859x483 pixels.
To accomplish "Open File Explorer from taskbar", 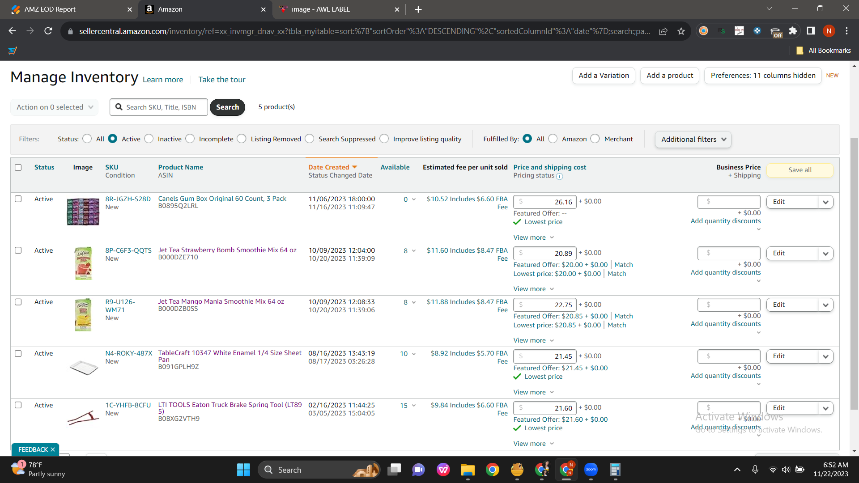I will tap(468, 470).
